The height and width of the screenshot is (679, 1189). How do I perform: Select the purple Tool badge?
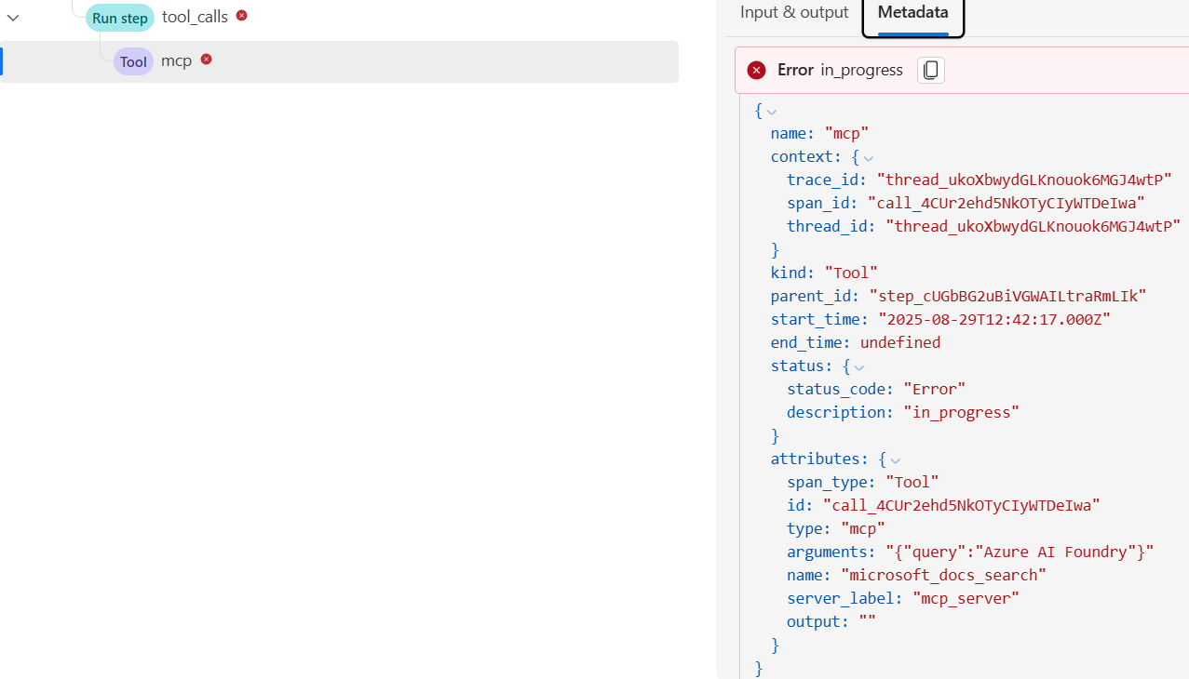pos(134,61)
